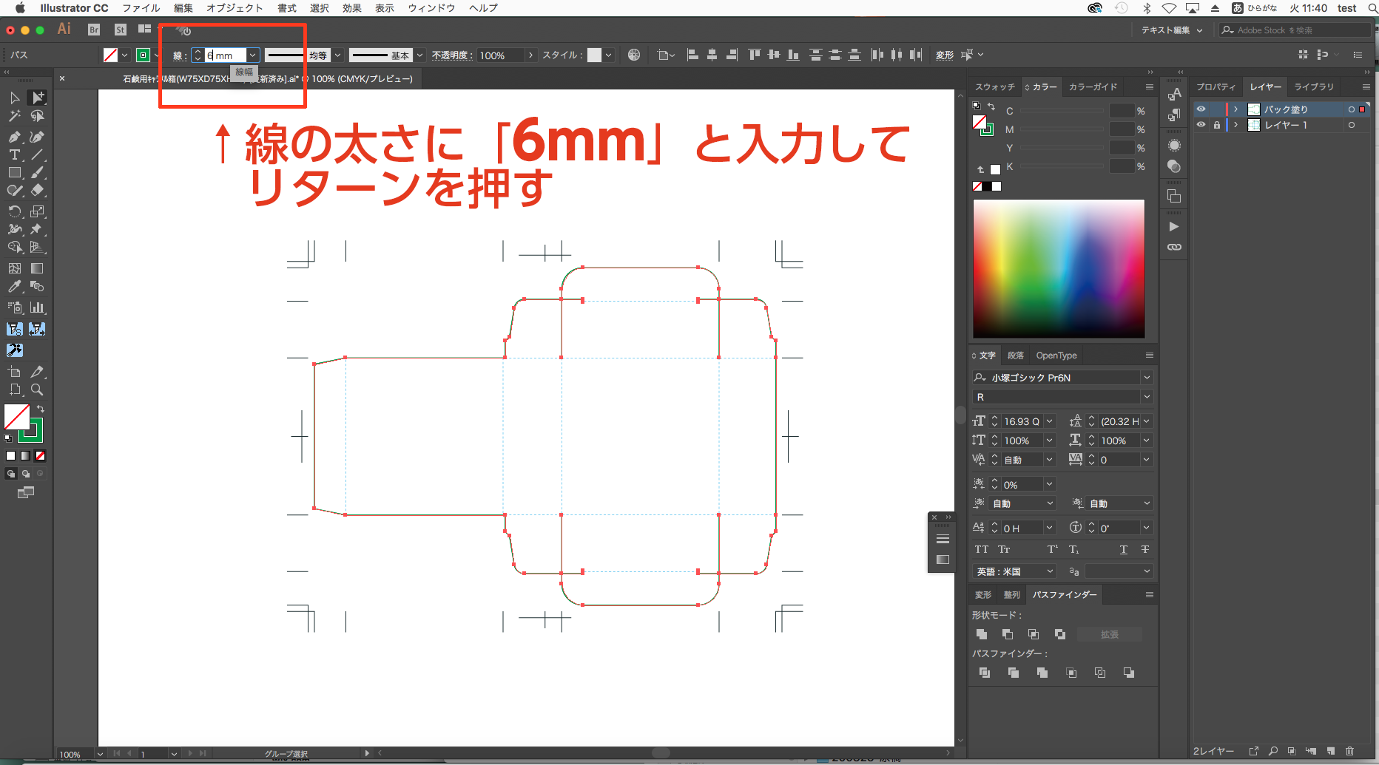1379x765 pixels.
Task: Toggle the eye visibility of レイヤー 1
Action: click(x=1201, y=125)
